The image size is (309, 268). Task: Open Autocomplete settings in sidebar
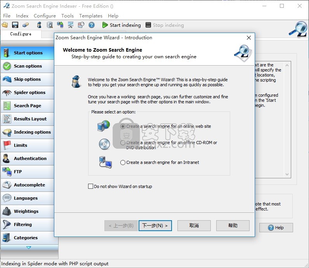point(28,185)
